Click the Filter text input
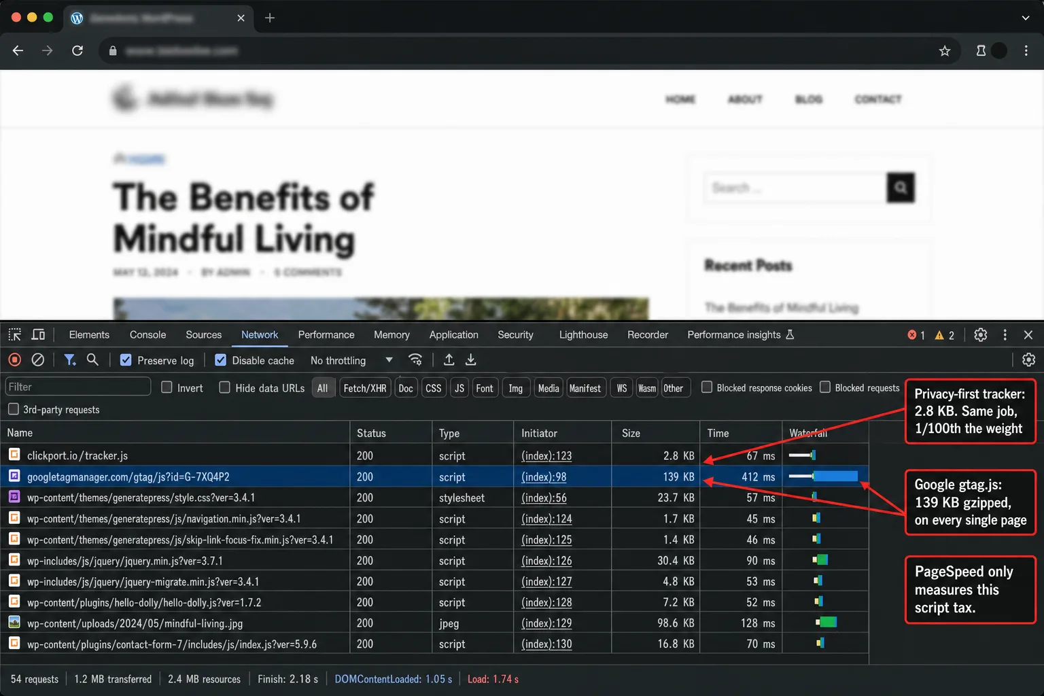 coord(78,387)
